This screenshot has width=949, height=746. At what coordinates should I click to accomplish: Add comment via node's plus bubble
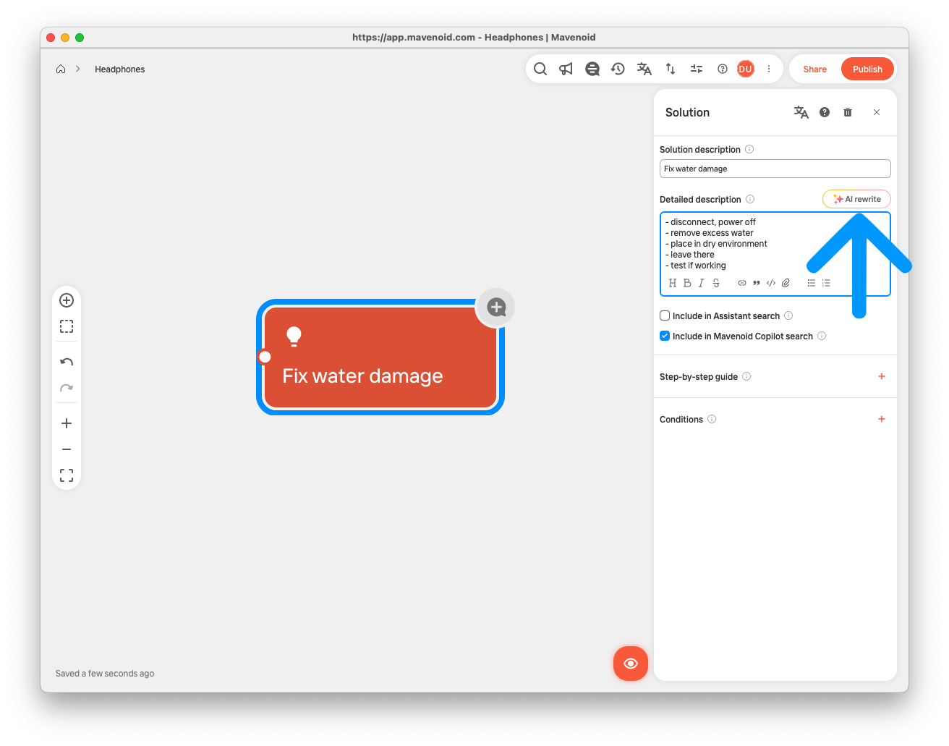click(496, 307)
